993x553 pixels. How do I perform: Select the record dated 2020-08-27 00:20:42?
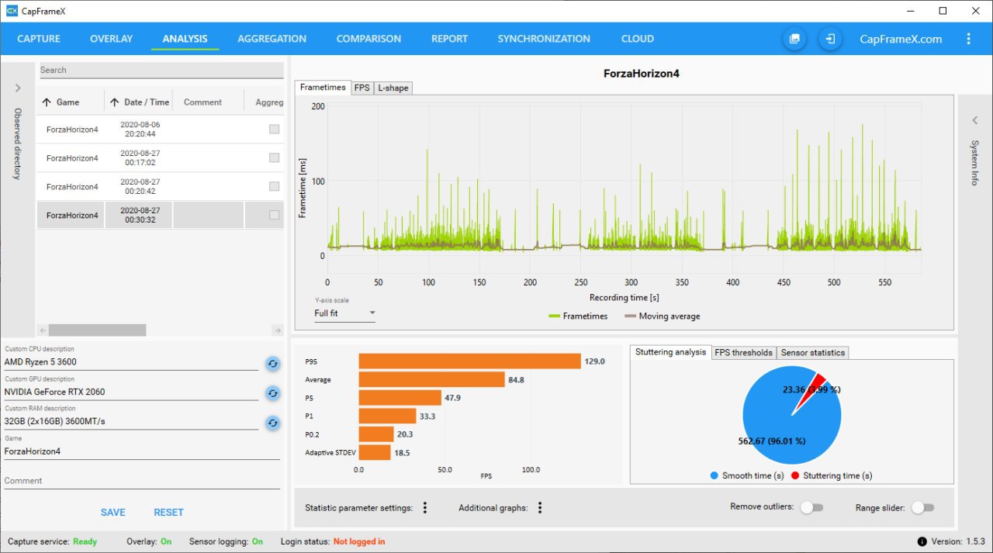click(x=160, y=187)
